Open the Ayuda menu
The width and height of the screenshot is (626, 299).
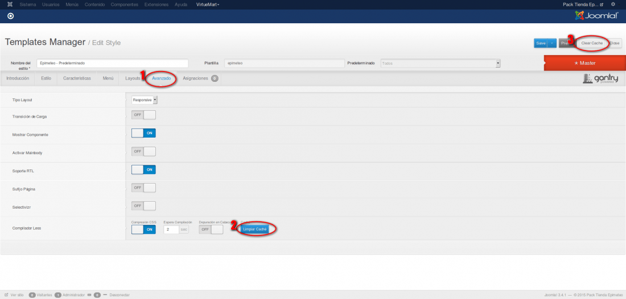[181, 5]
